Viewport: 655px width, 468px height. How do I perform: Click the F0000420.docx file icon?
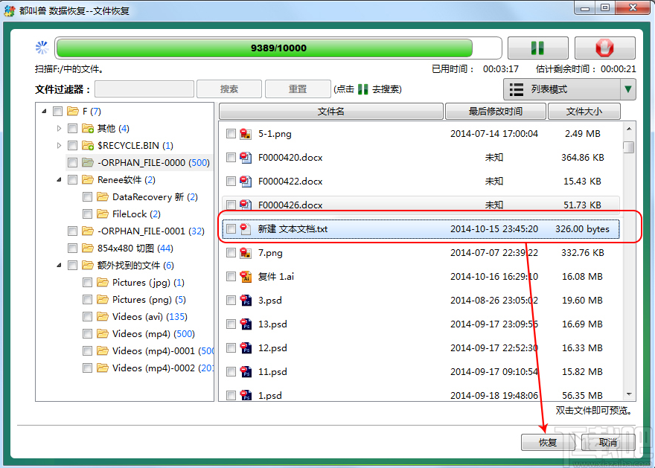click(x=246, y=158)
